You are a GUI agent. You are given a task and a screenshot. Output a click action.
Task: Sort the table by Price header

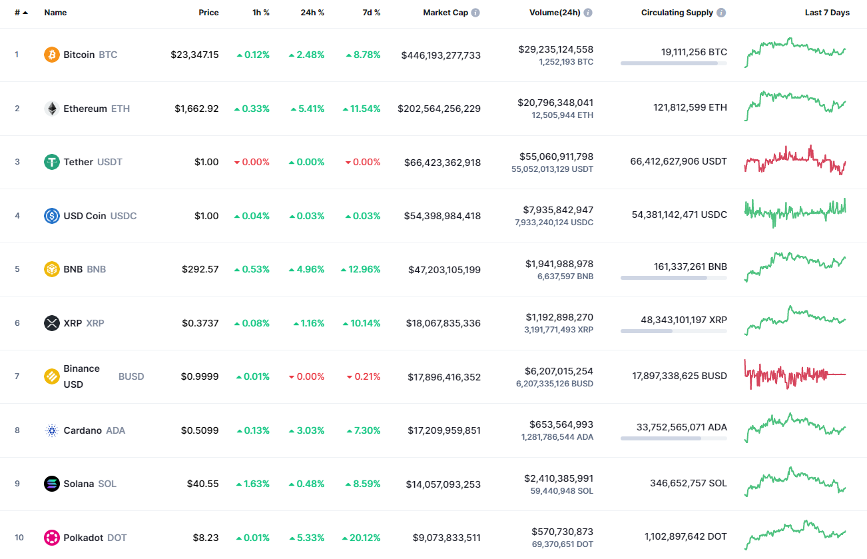point(208,12)
